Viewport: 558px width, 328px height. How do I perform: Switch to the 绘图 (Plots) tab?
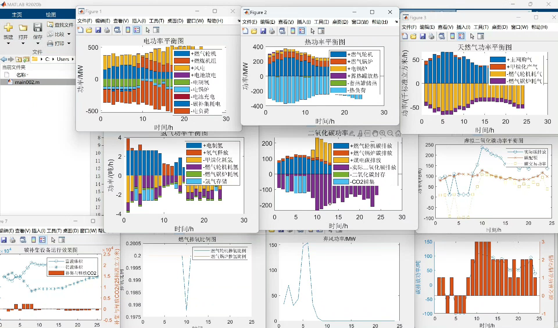point(51,15)
